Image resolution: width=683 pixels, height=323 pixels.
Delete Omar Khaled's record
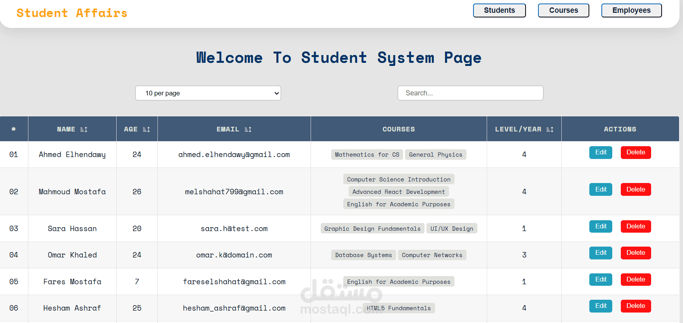(636, 253)
